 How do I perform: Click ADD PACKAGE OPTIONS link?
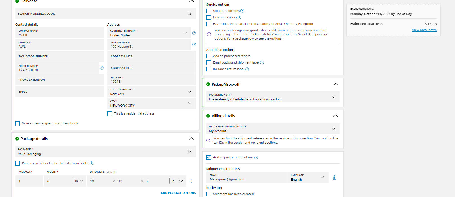click(x=178, y=193)
